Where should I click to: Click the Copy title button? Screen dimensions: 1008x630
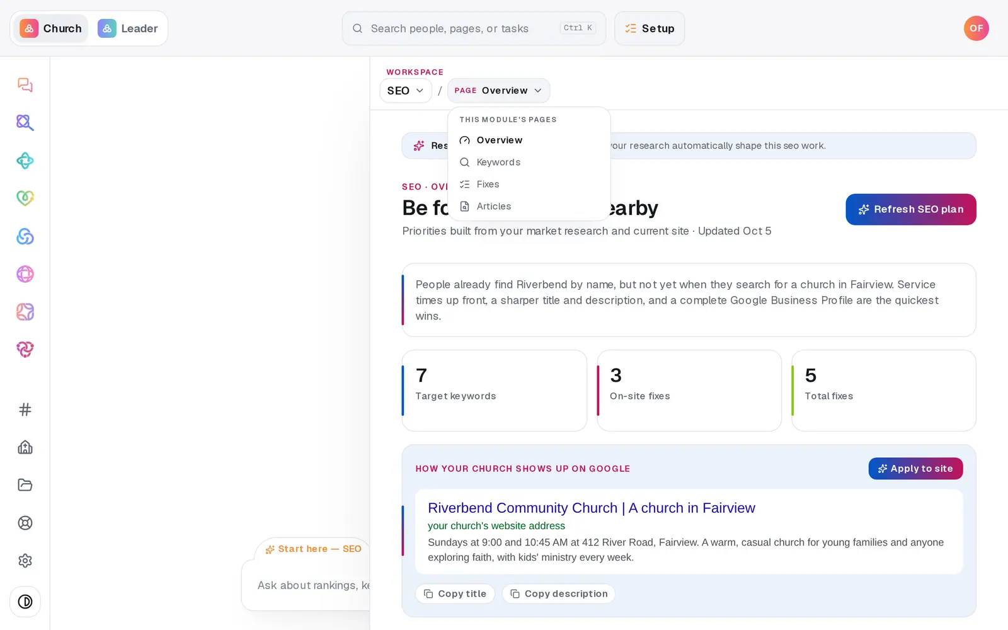(455, 594)
